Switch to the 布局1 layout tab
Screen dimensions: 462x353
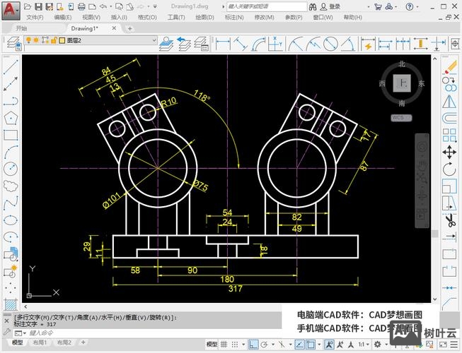point(40,343)
